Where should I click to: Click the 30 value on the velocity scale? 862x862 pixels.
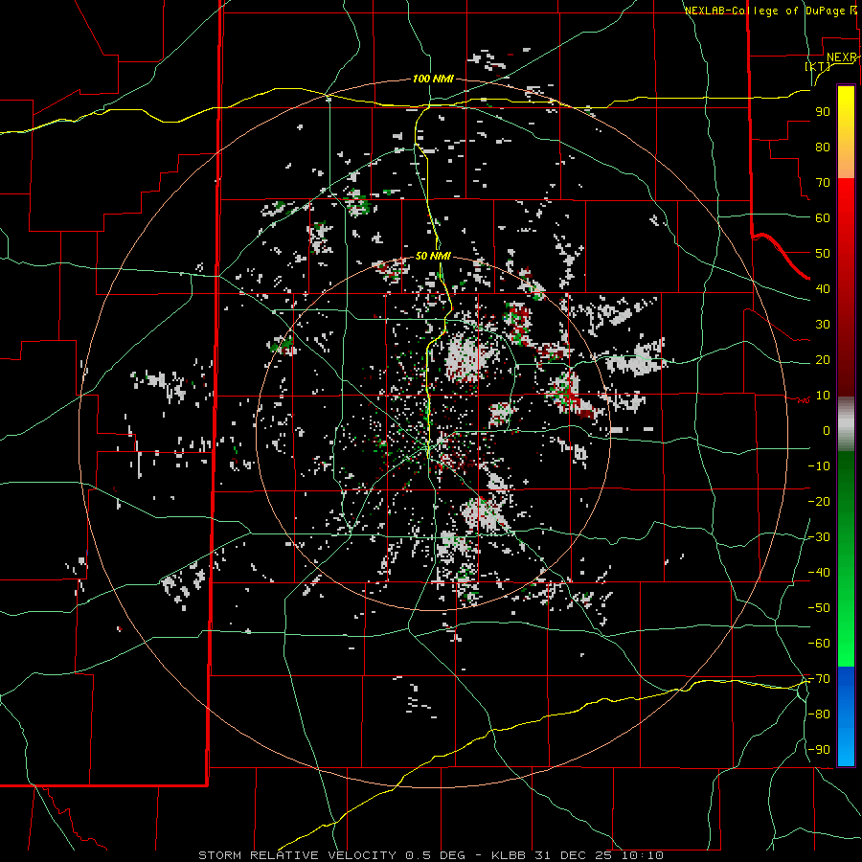point(823,325)
